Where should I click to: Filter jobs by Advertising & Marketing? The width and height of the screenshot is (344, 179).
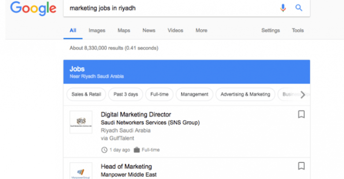coord(245,94)
